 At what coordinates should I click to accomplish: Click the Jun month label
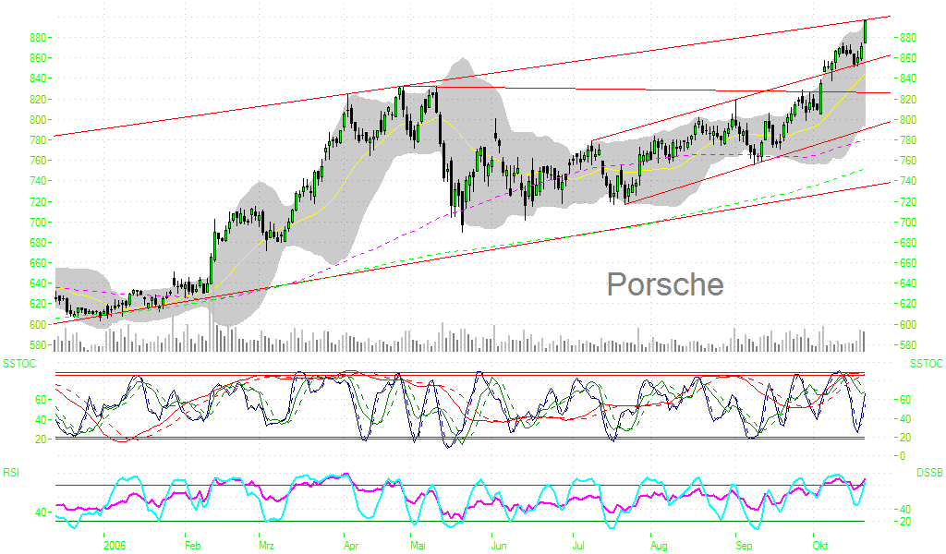[x=499, y=546]
